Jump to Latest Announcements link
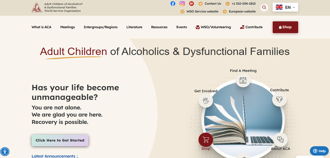Image resolution: width=330 pixels, height=158 pixels. [55, 156]
